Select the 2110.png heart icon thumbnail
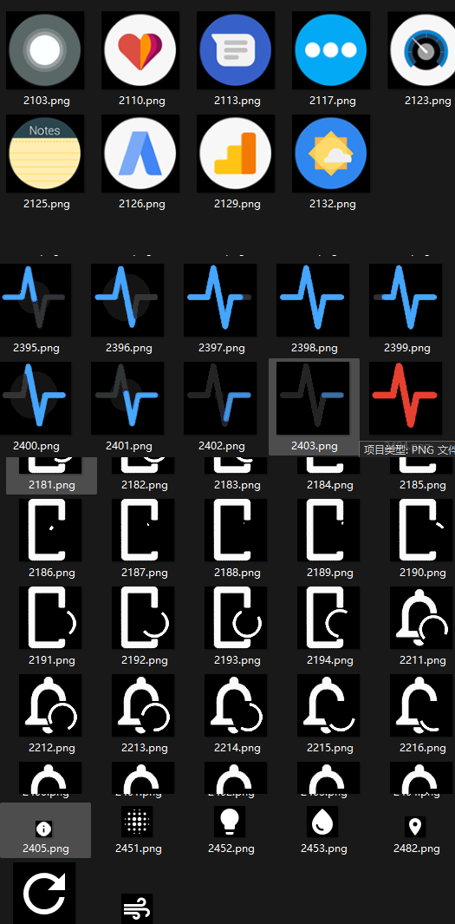This screenshot has height=924, width=455. click(140, 50)
